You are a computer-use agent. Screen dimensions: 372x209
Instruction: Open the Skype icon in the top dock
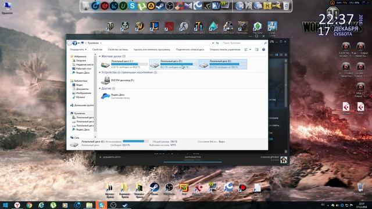[132, 6]
